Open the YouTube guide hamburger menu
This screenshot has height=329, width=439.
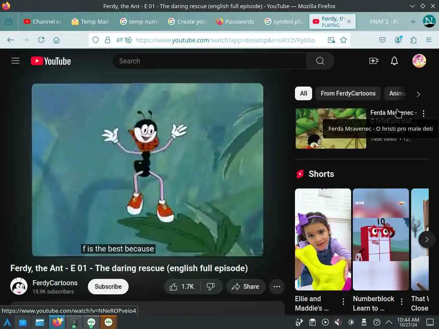[x=15, y=61]
